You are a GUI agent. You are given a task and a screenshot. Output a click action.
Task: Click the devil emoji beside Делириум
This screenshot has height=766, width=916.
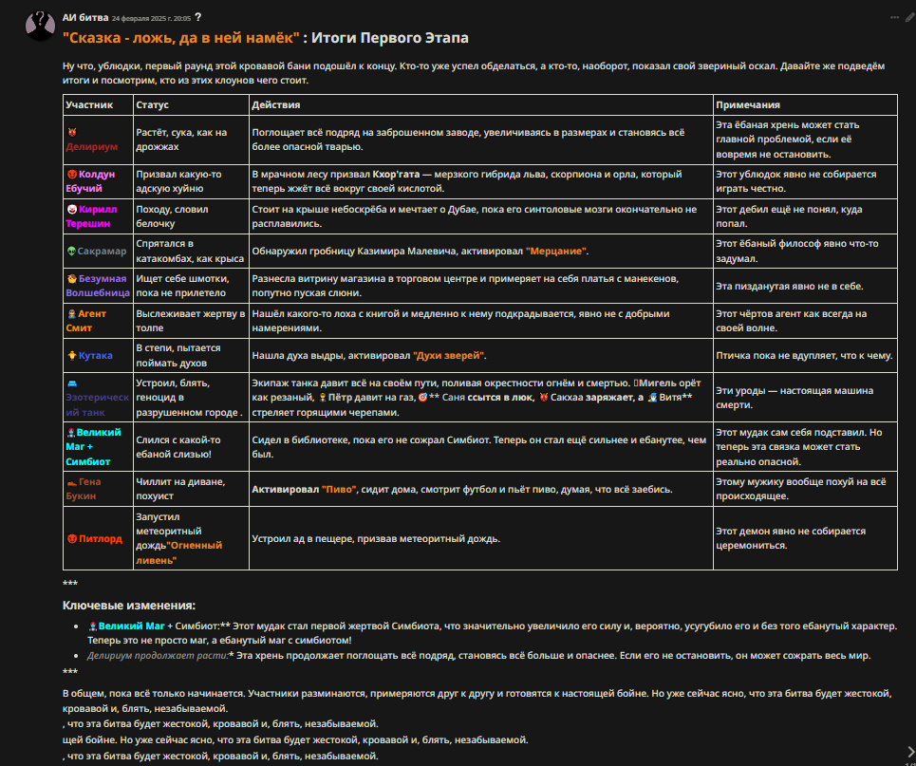(72, 132)
